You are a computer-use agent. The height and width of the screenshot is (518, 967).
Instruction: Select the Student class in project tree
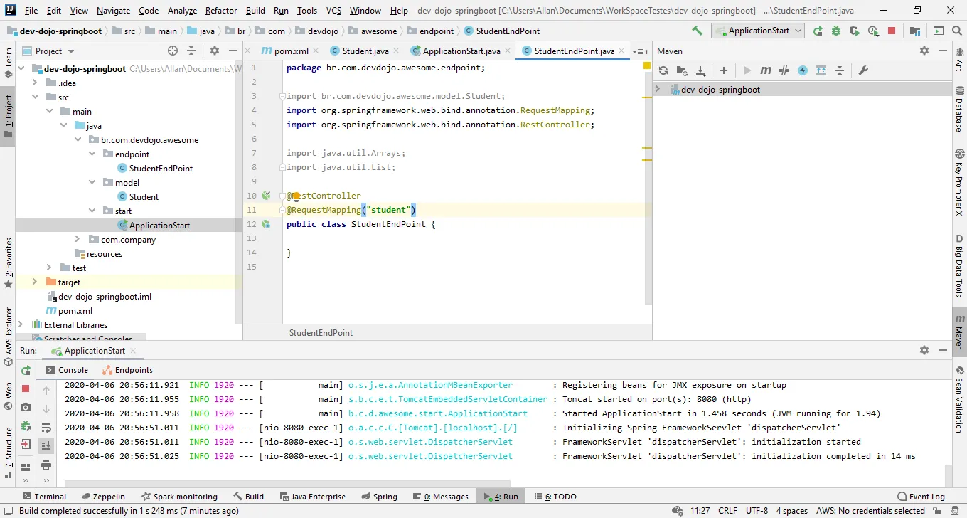(144, 197)
